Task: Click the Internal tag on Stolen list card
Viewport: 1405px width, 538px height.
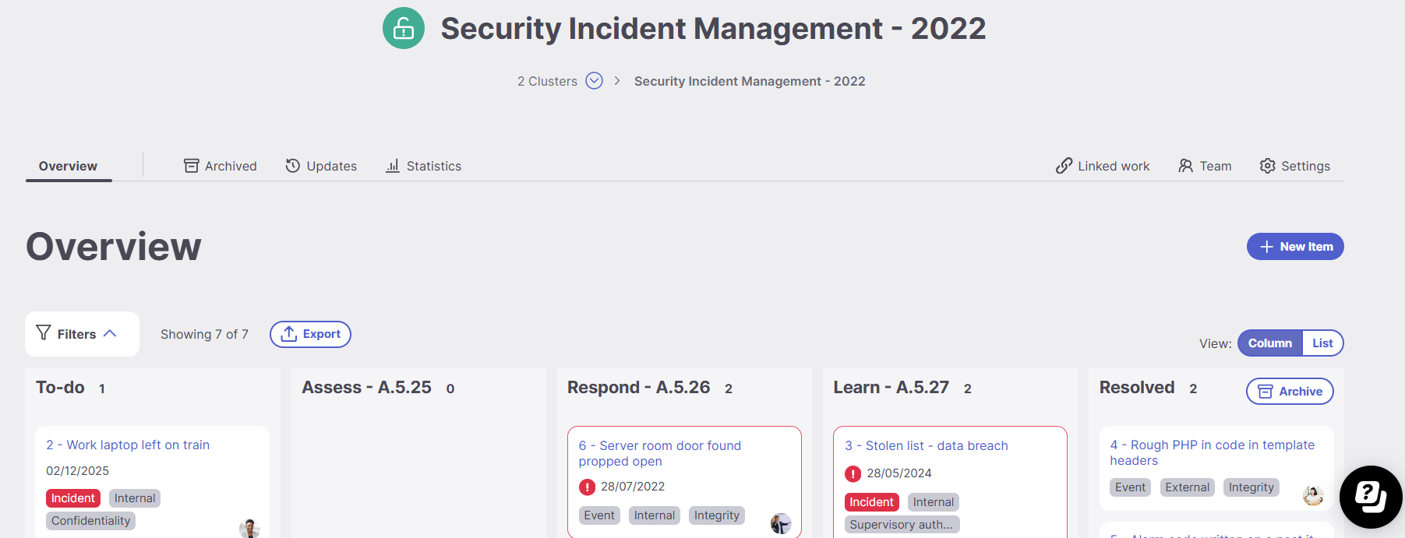Action: coord(934,502)
